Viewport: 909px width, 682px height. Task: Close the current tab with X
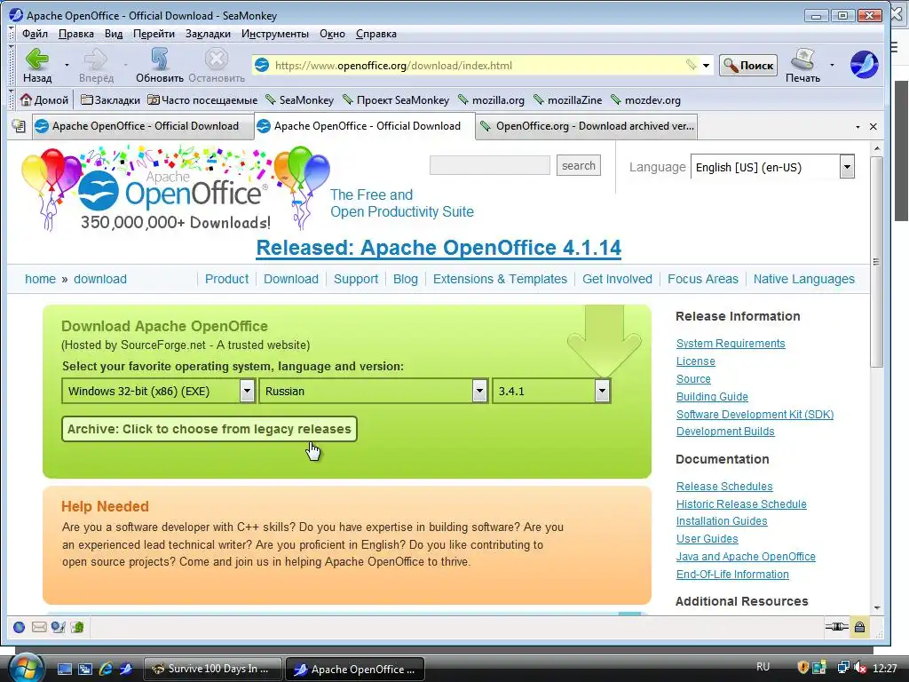point(873,126)
